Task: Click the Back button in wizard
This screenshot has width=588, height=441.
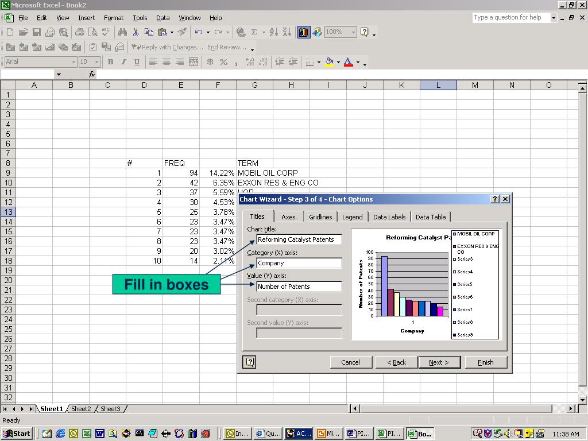Action: tap(396, 362)
